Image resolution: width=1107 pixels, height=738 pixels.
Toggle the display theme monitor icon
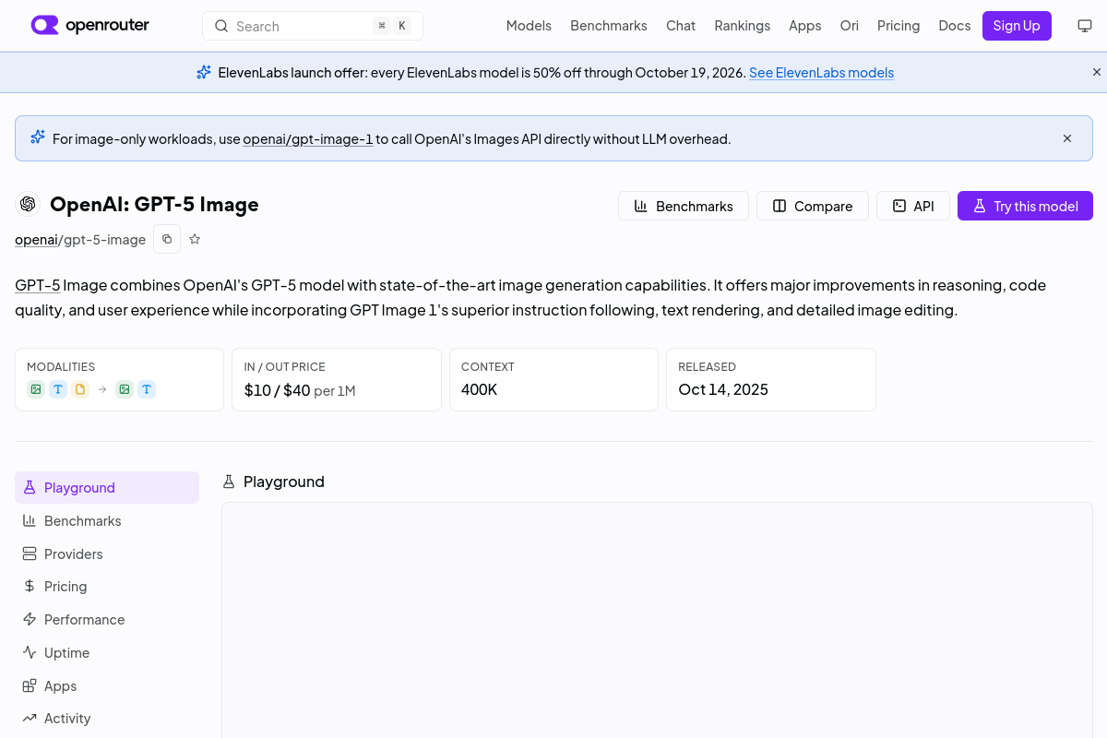coord(1085,26)
